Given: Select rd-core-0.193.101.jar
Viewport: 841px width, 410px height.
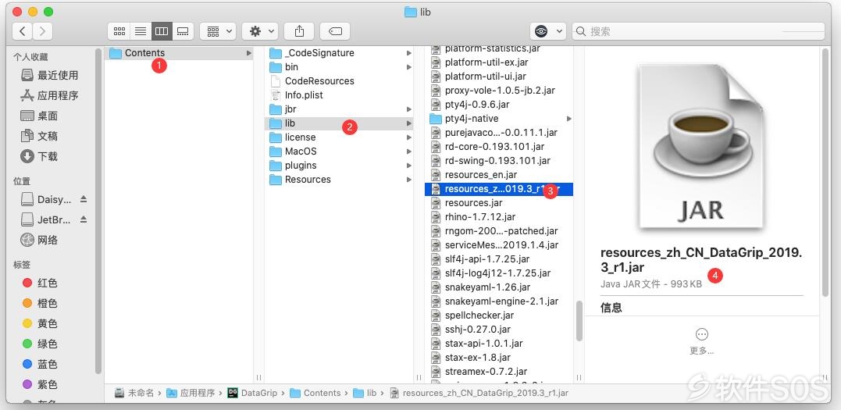Looking at the screenshot, I should [499, 147].
